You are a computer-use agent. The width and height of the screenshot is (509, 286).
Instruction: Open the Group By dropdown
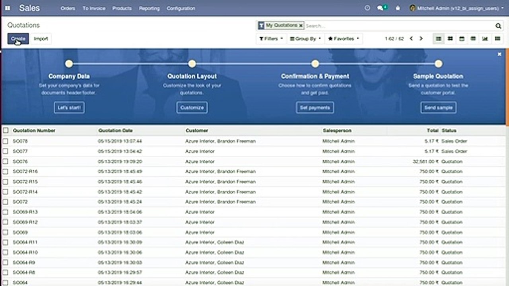click(305, 39)
